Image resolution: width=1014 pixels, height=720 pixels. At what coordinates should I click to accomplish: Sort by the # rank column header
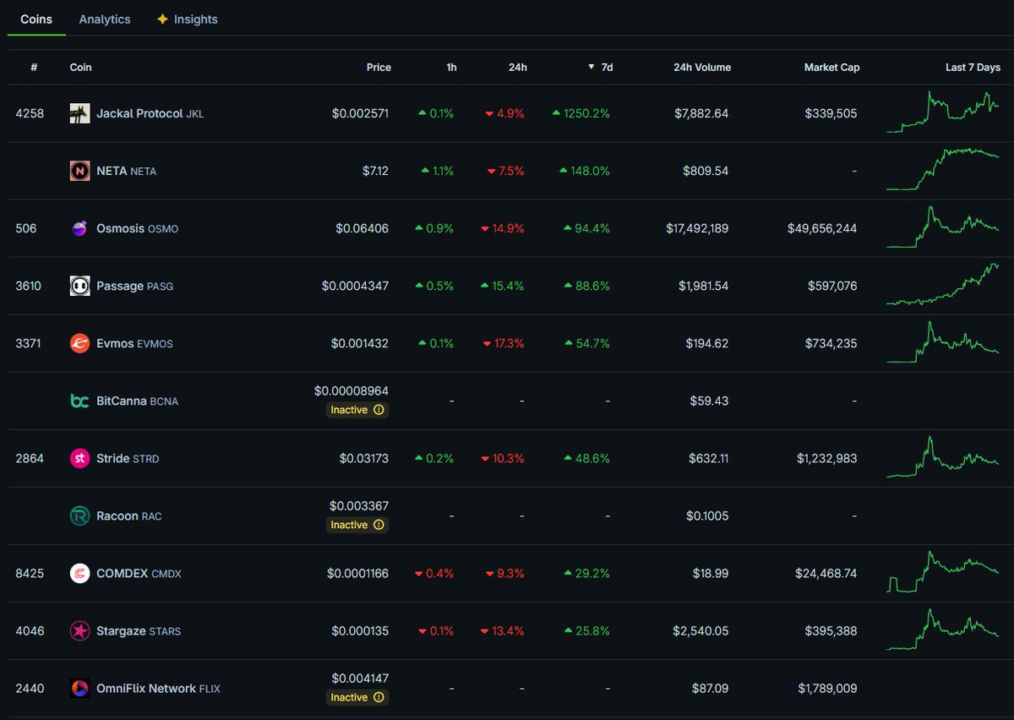(34, 67)
